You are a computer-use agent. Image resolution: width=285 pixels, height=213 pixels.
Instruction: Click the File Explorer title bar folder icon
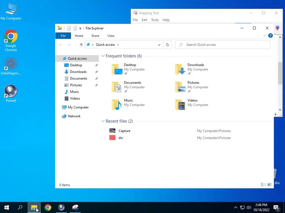60,28
